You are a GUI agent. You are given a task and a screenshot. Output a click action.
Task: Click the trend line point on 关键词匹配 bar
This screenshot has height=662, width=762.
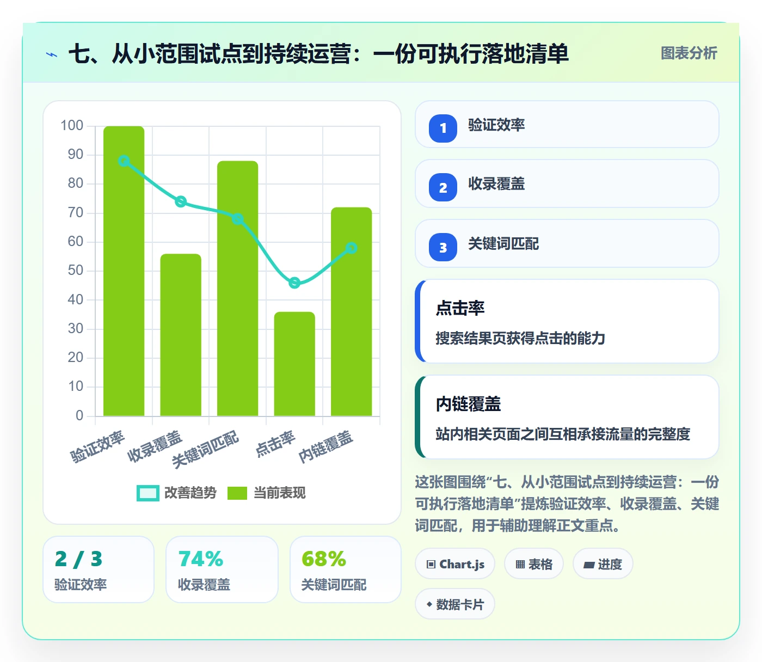click(238, 219)
